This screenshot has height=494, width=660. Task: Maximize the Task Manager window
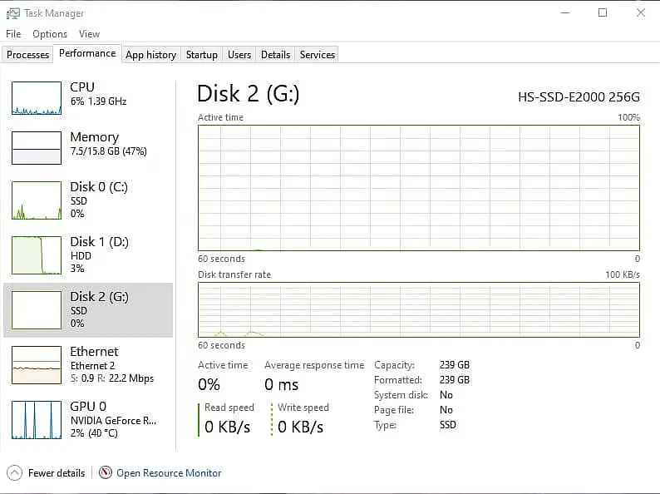pyautogui.click(x=603, y=12)
